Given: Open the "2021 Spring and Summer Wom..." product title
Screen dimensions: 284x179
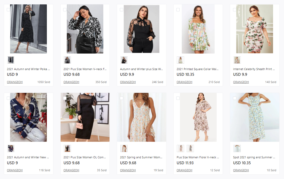Looking at the screenshot, I should (141, 157).
